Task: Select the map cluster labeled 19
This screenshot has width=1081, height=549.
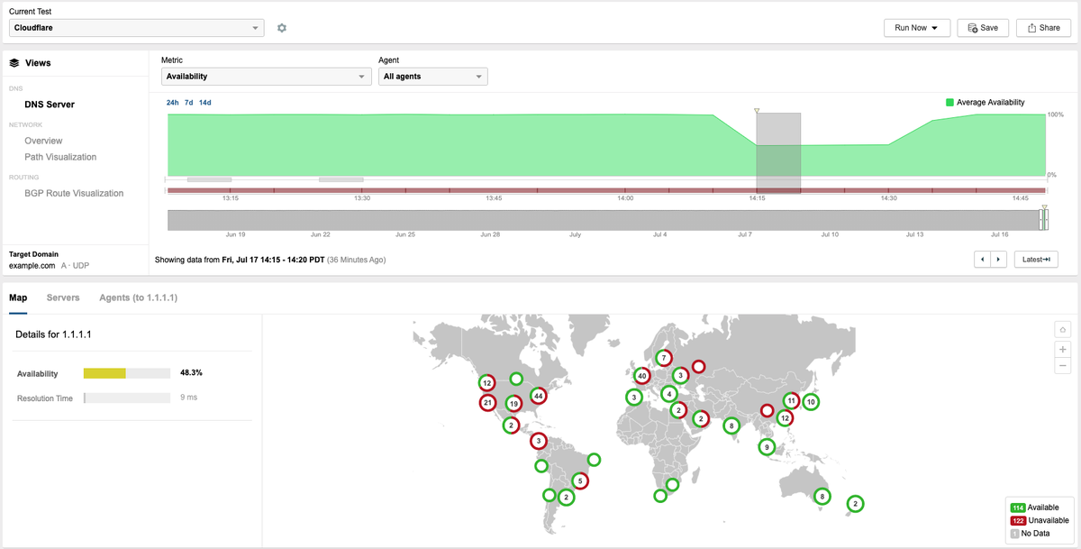Action: 513,404
